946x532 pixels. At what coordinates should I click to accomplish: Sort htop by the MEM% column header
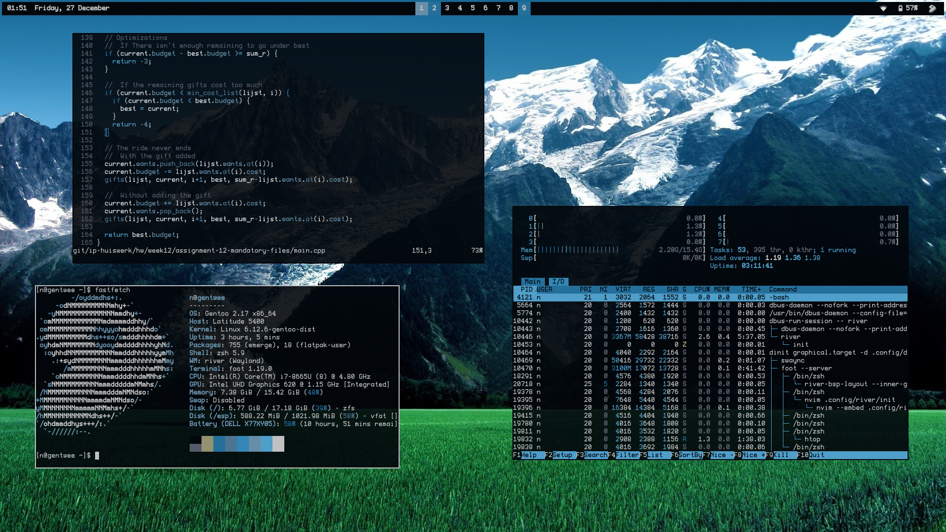pyautogui.click(x=722, y=290)
